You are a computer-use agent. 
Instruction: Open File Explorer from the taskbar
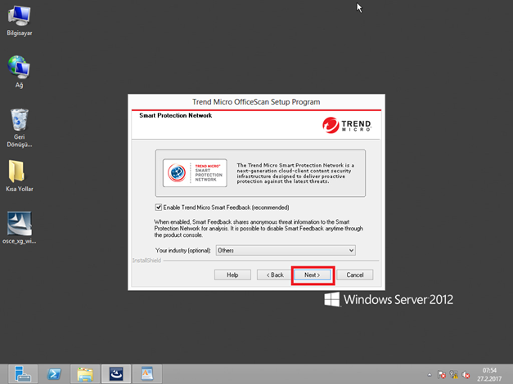pyautogui.click(x=85, y=374)
